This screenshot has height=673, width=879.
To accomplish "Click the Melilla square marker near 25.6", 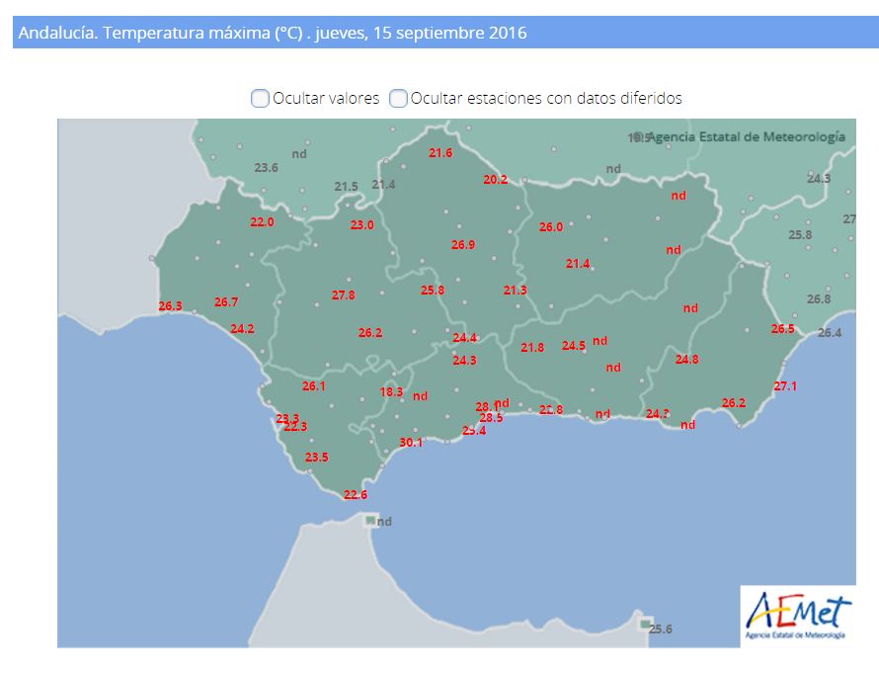I will pyautogui.click(x=645, y=625).
